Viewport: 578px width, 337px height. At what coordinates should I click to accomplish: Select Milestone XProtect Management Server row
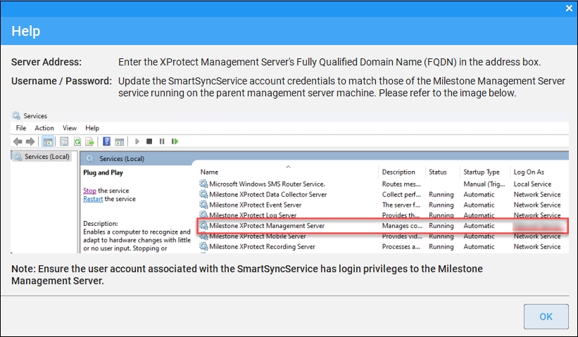pos(266,226)
